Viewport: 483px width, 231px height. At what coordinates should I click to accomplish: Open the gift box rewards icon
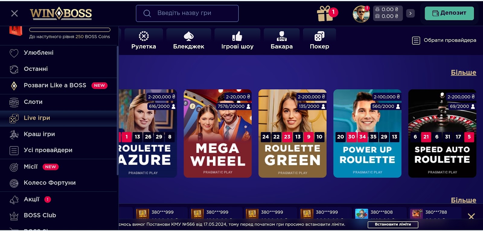tap(325, 14)
